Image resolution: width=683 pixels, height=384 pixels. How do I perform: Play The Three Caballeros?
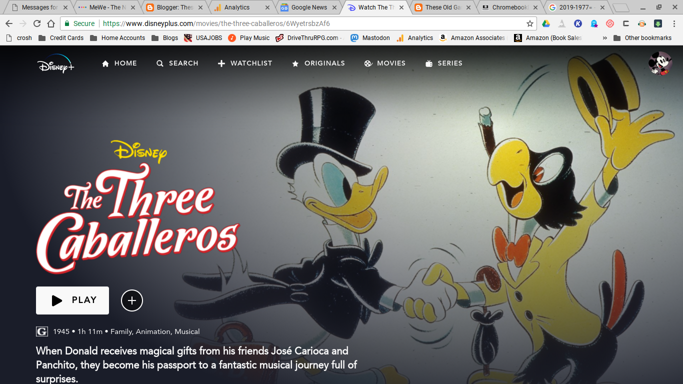pos(72,300)
